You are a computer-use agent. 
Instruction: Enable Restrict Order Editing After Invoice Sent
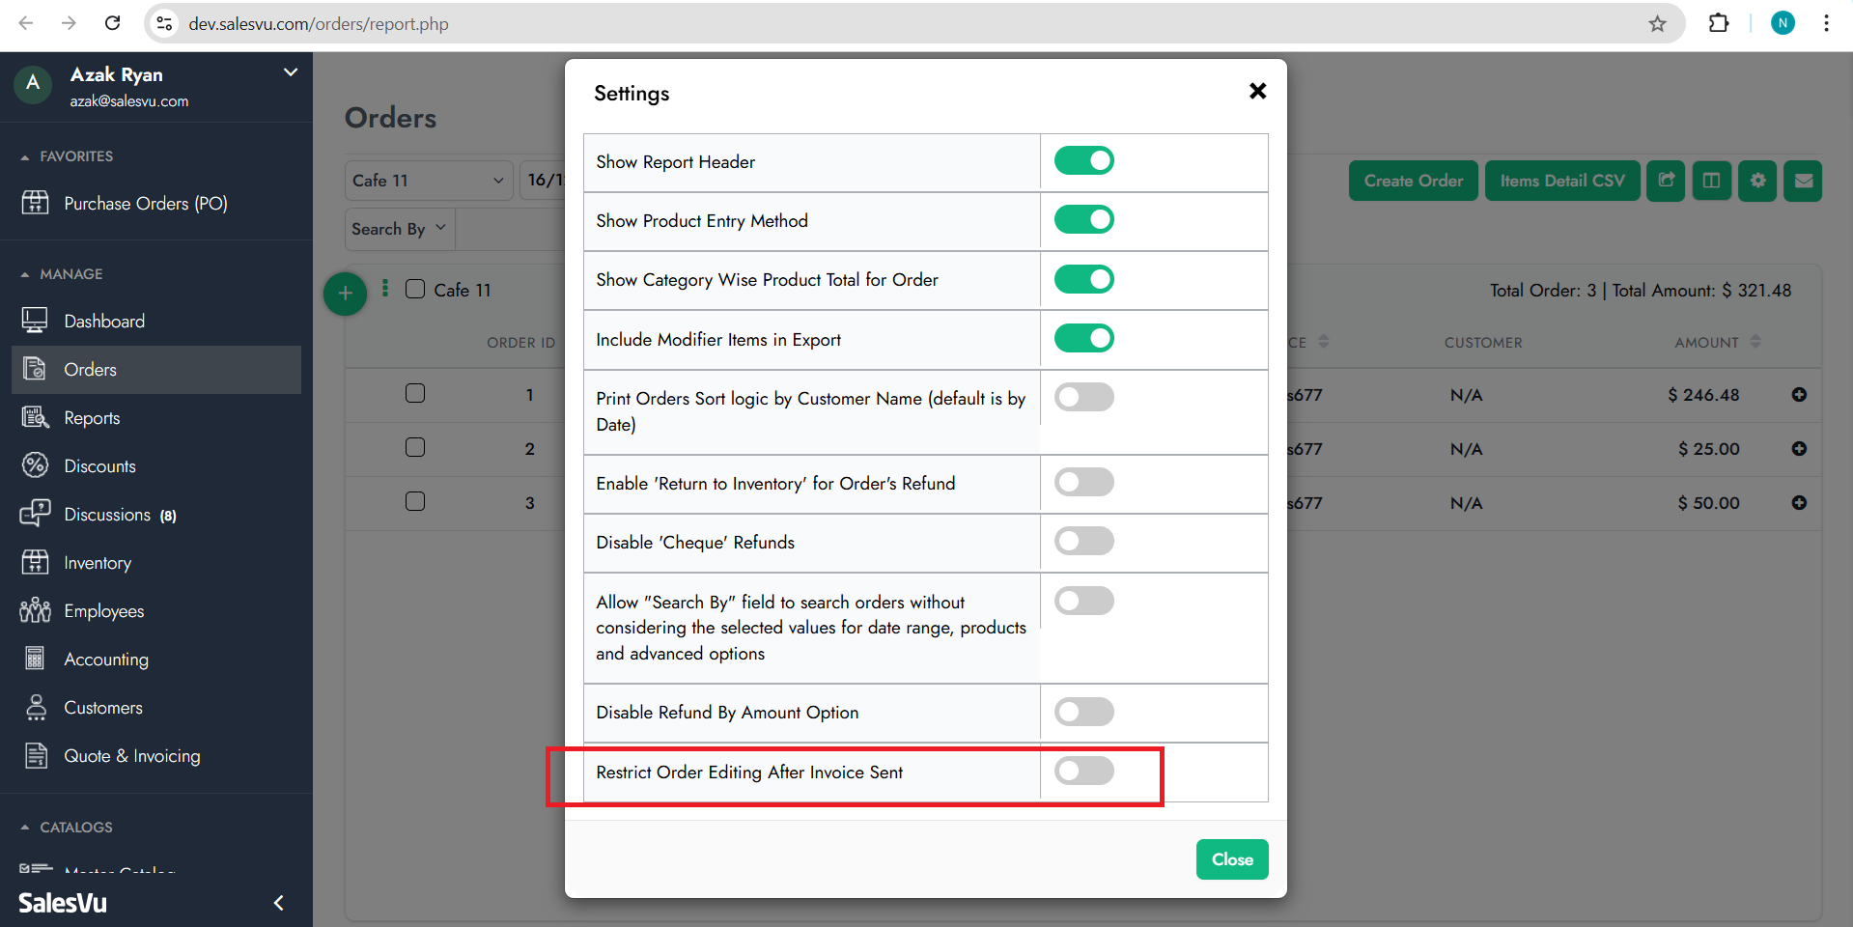(x=1083, y=771)
